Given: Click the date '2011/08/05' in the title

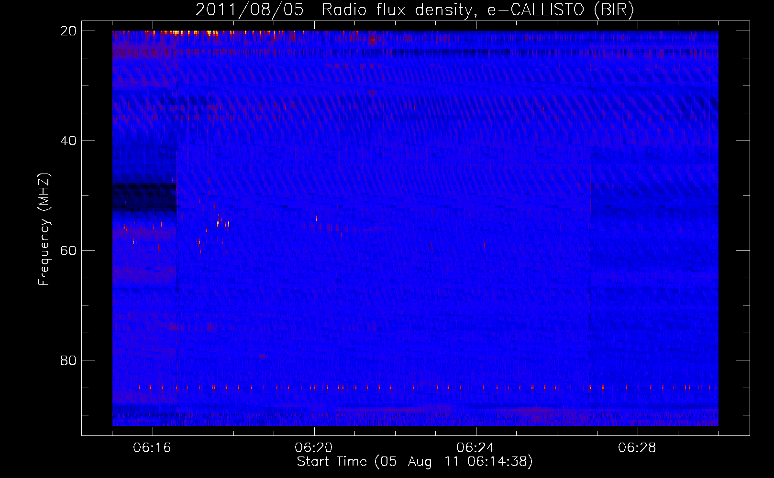Looking at the screenshot, I should (250, 10).
